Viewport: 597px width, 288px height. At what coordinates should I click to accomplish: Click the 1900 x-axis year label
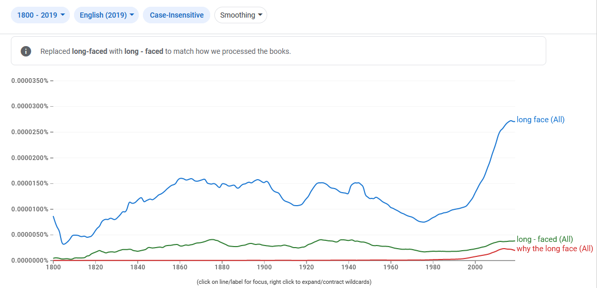point(264,267)
